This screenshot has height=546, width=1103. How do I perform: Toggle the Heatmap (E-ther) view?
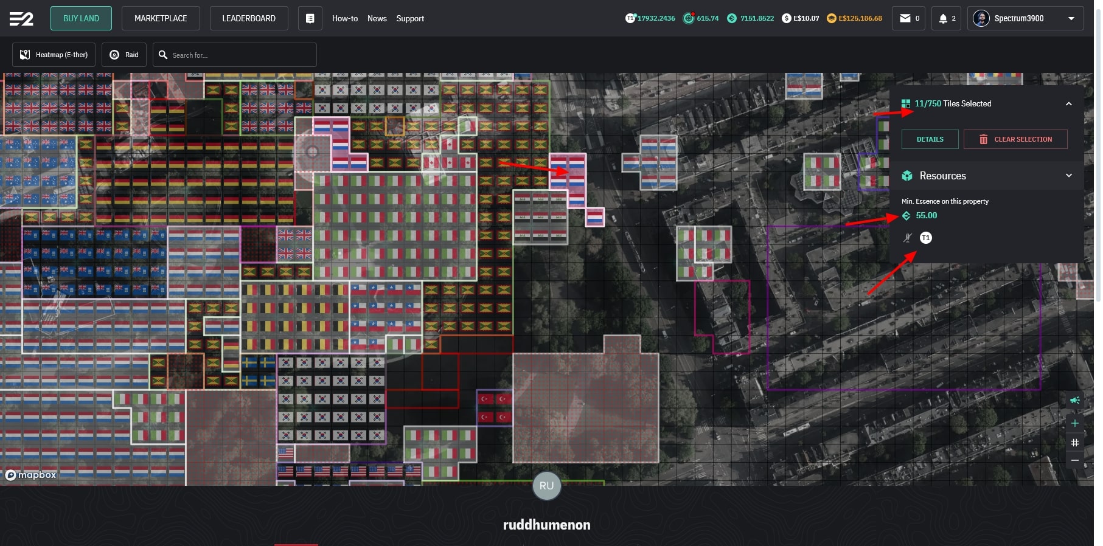point(54,55)
